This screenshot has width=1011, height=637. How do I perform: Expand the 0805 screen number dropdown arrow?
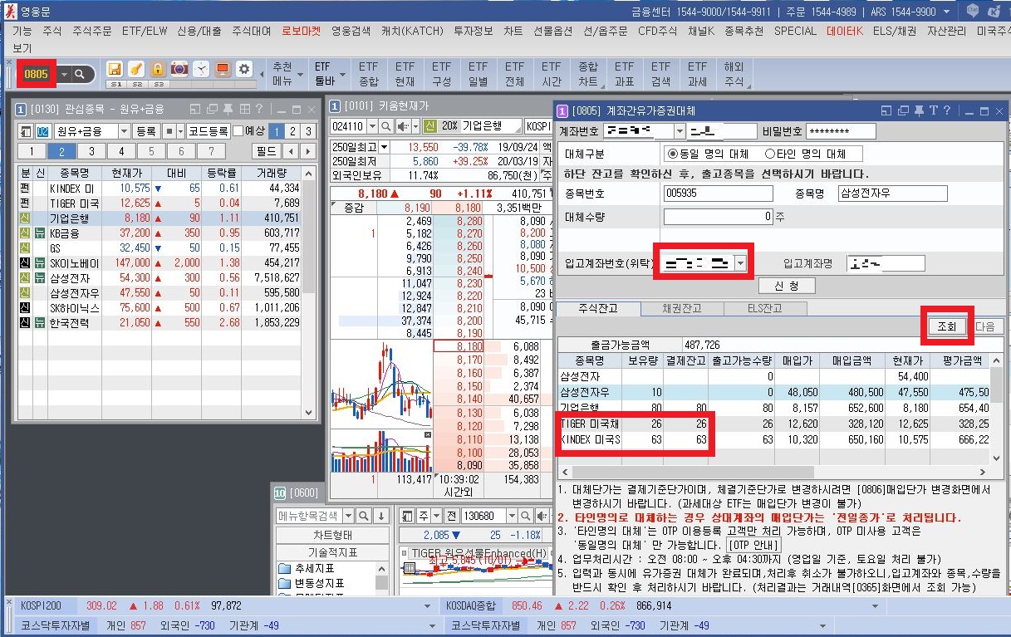tap(63, 75)
